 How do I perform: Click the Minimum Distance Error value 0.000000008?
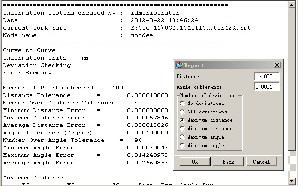[x=148, y=110]
